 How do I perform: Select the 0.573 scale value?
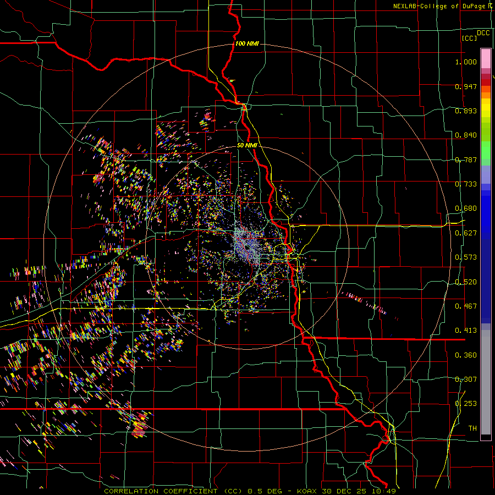click(466, 257)
